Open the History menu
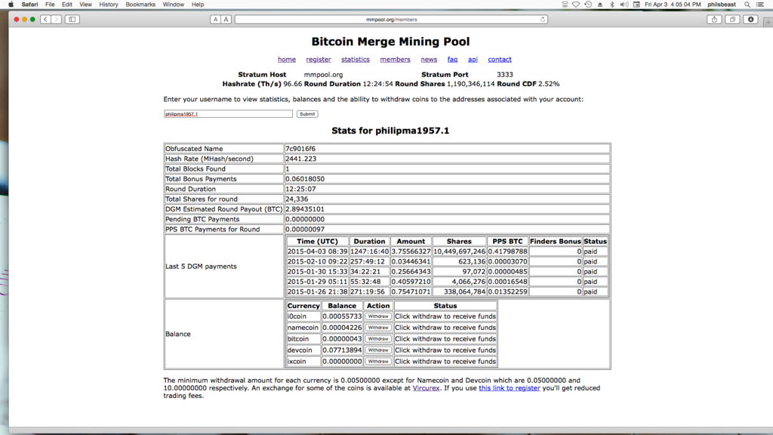The height and width of the screenshot is (435, 773). [x=109, y=5]
